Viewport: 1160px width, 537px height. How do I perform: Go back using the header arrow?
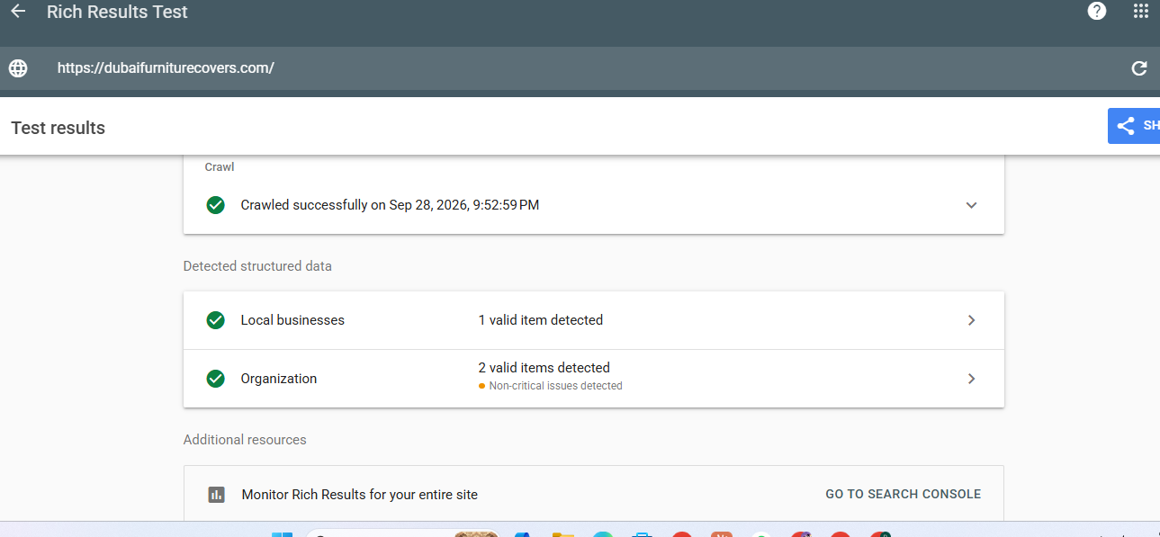click(18, 12)
